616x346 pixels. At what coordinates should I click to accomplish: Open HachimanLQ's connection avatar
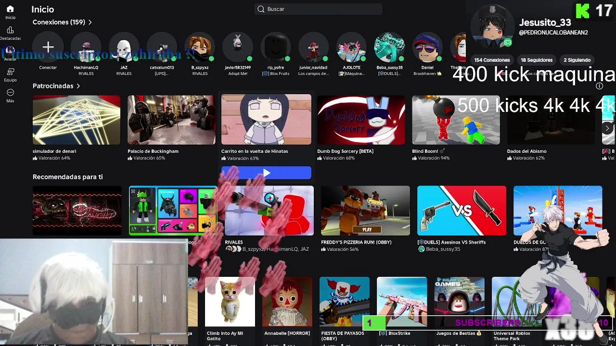coord(86,47)
